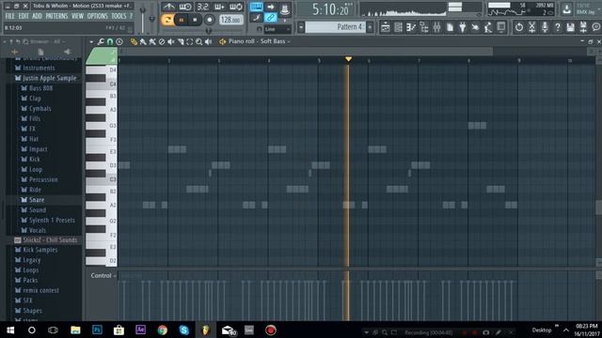602x338 pixels.
Task: Select the Select tool in piano roll
Action: 190,41
